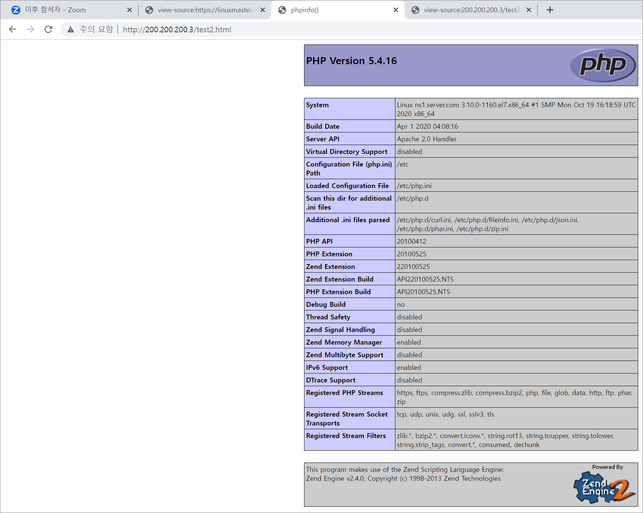
Task: Close the linuxmaster view-source tab
Action: point(262,10)
